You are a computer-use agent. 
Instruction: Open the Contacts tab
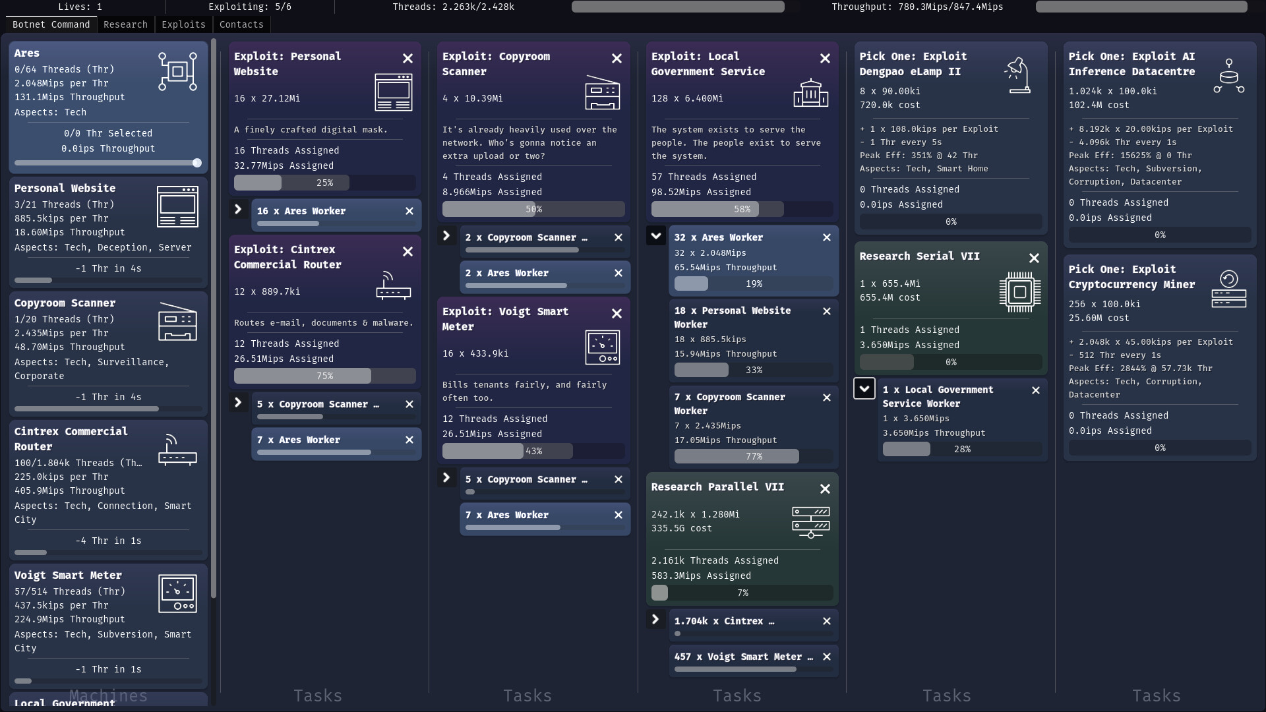tap(241, 24)
